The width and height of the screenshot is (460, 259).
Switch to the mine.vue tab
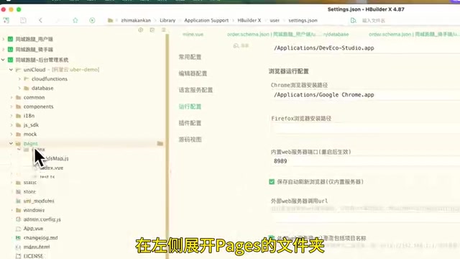tap(193, 35)
